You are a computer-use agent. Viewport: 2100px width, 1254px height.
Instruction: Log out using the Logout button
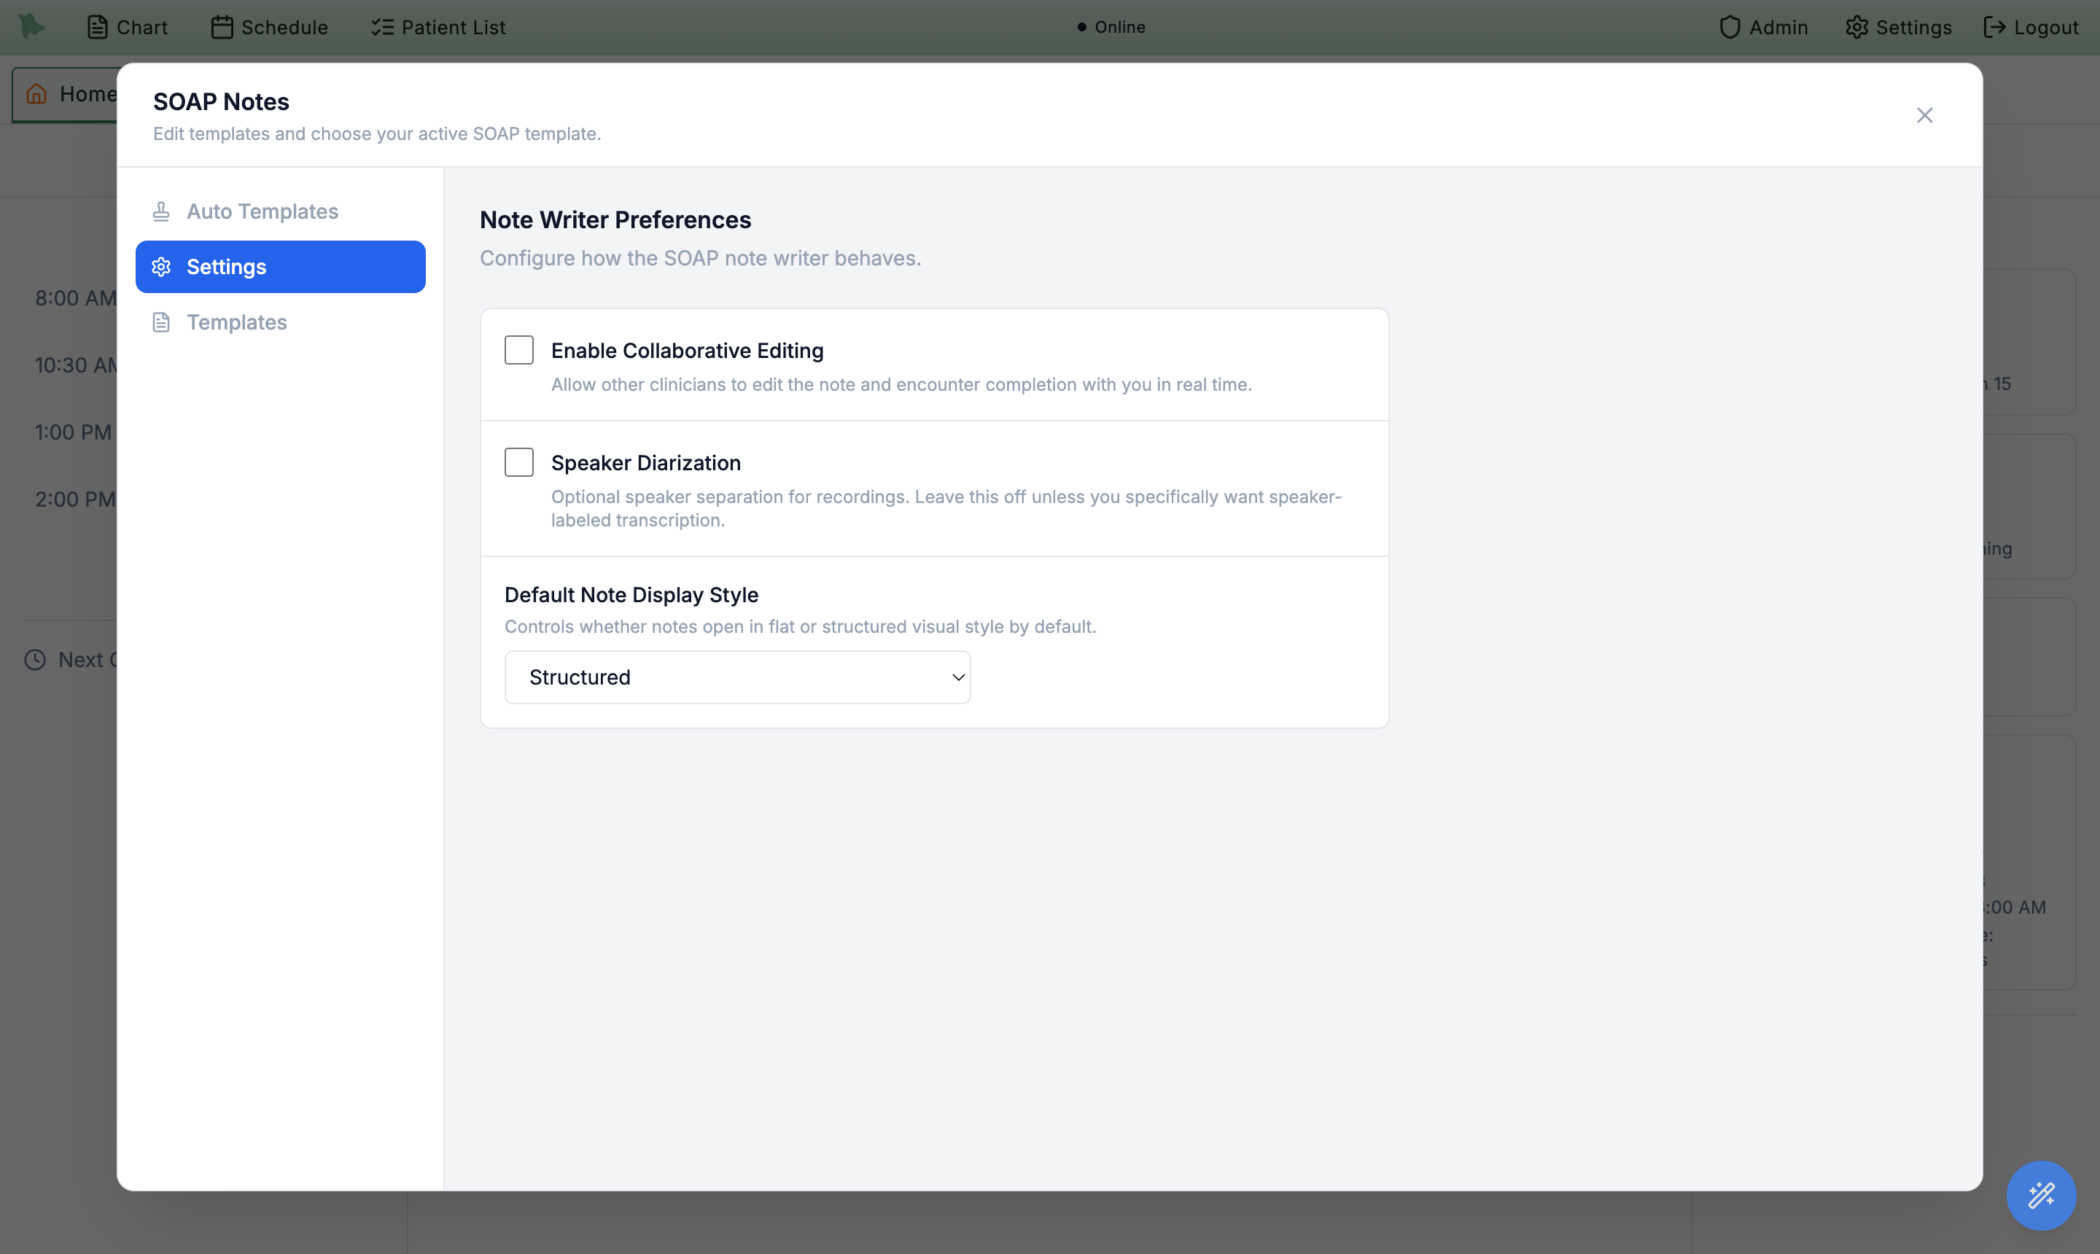tap(2031, 27)
